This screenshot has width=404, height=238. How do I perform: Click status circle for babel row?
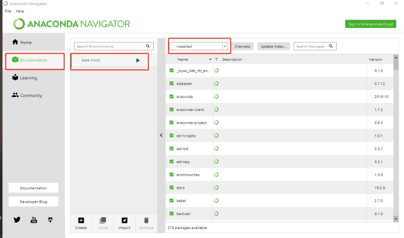(217, 200)
